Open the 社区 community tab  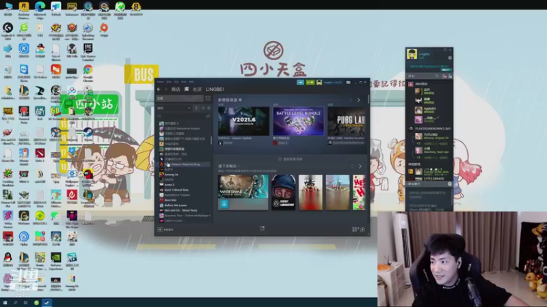[197, 89]
